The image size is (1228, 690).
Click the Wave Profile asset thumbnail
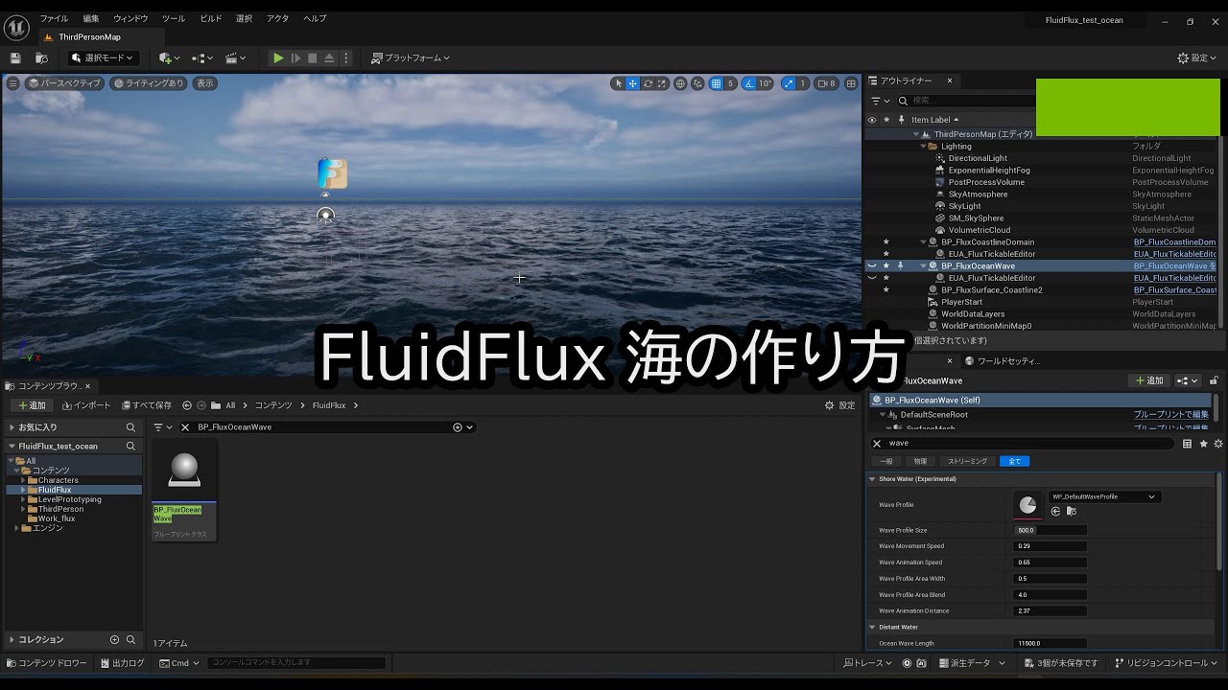pos(1027,504)
